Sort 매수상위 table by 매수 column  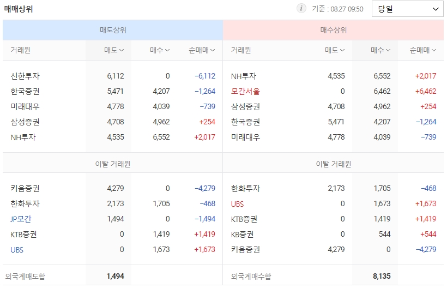(x=380, y=50)
